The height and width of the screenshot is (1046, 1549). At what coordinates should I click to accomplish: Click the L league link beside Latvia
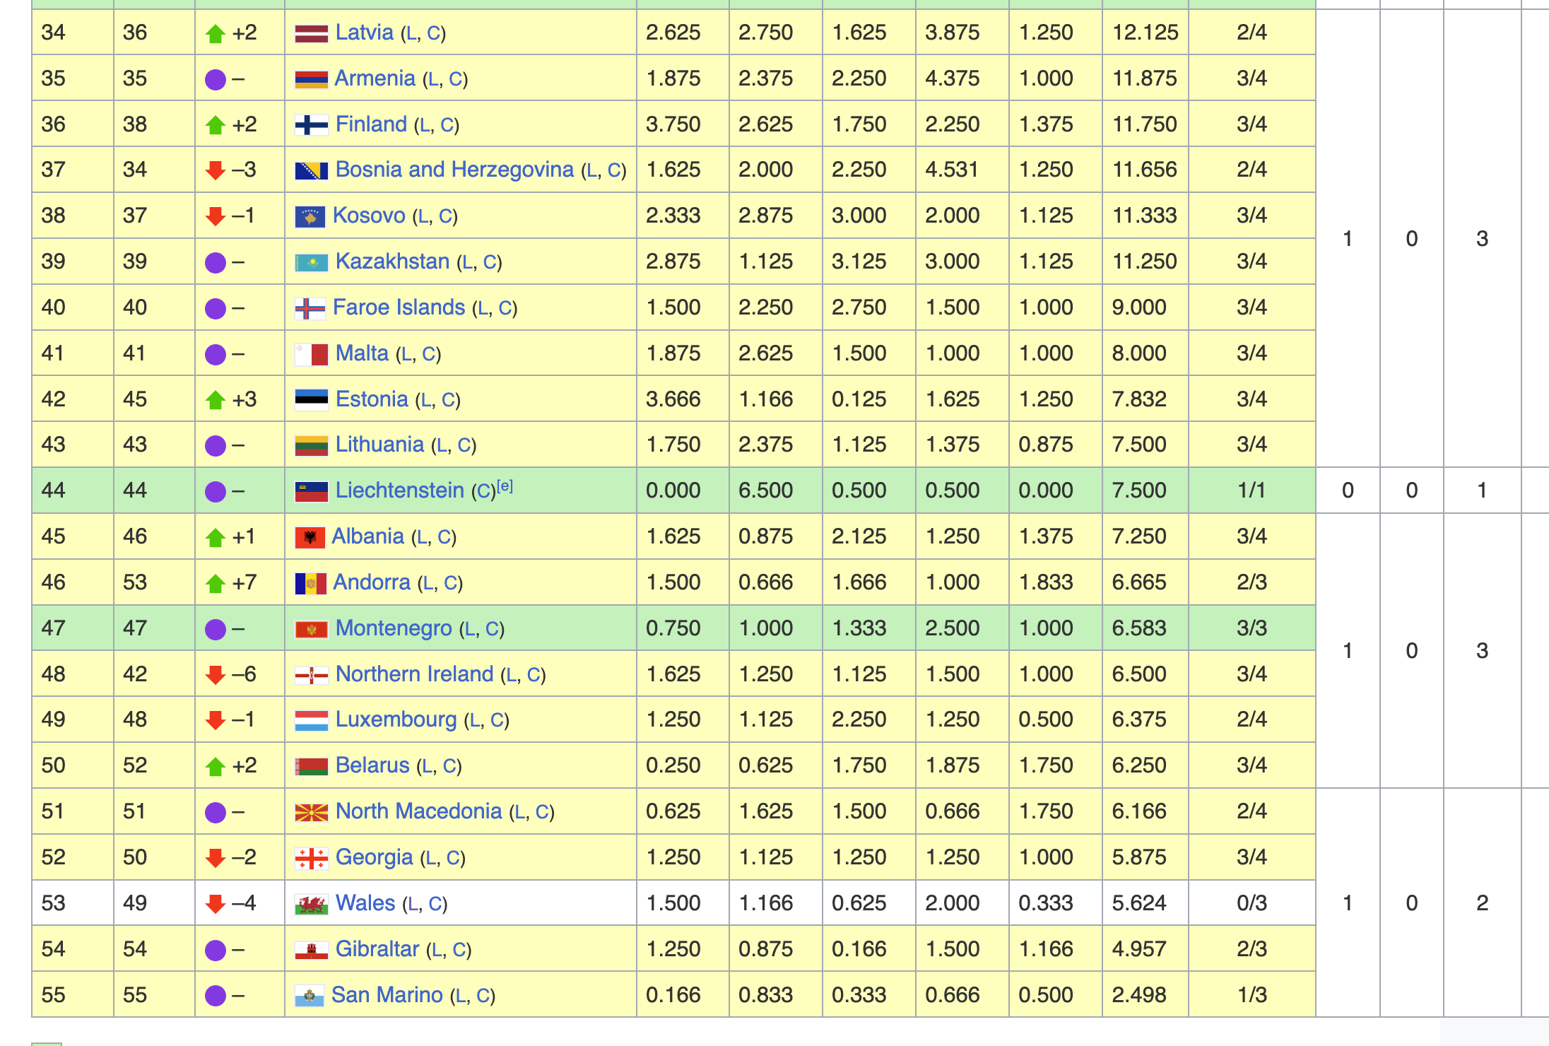(411, 33)
